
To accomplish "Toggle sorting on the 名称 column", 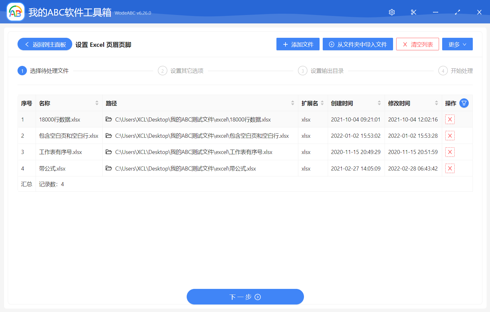I will tap(97, 103).
